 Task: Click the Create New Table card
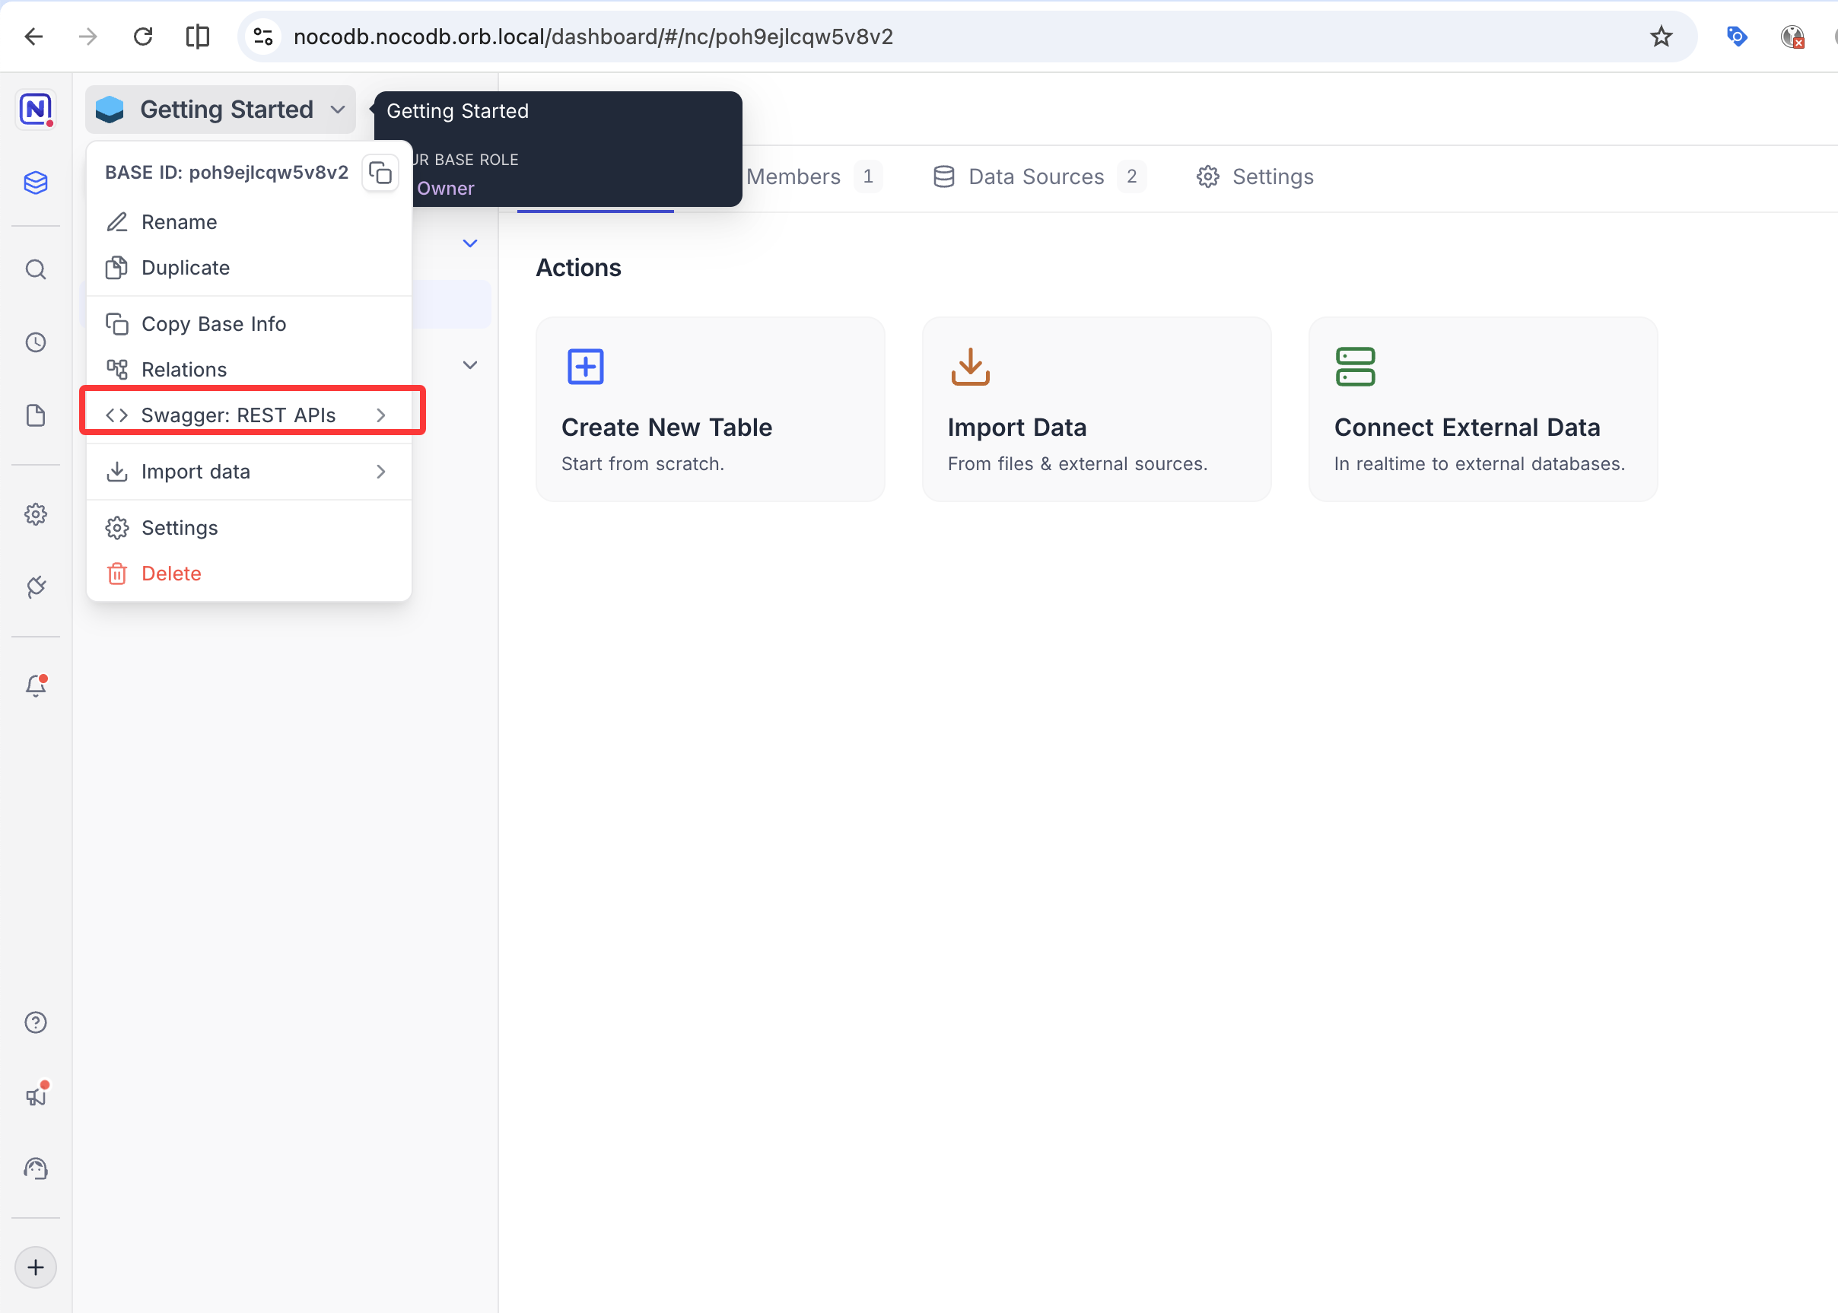(x=710, y=409)
